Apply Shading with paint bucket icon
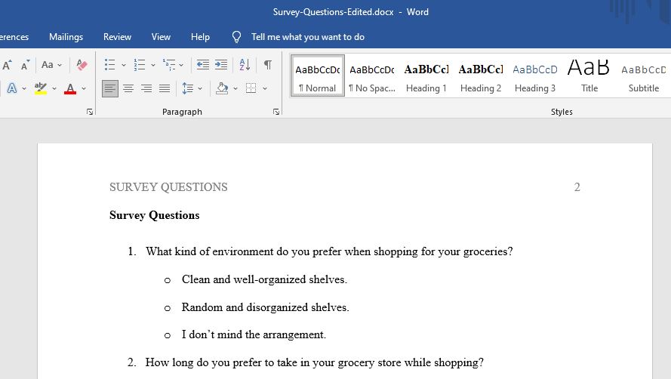Screen dimensions: 671x379 click(222, 88)
